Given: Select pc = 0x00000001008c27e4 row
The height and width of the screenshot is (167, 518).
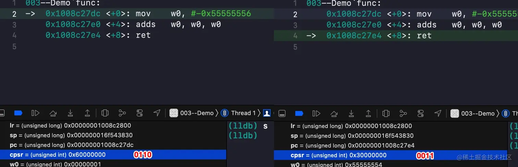Looking at the screenshot, I should [x=391, y=145].
